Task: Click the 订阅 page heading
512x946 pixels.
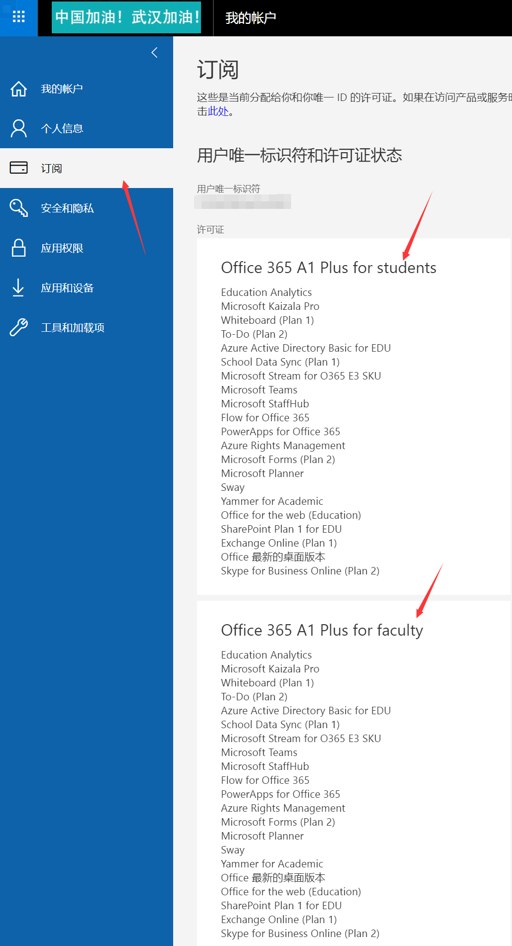Action: click(x=218, y=70)
